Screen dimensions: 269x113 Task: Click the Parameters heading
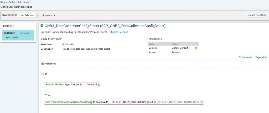click(x=155, y=39)
